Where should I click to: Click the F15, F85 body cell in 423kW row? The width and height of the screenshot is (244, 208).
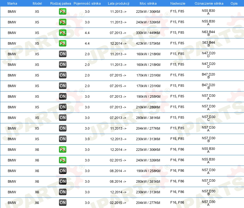tap(177, 43)
